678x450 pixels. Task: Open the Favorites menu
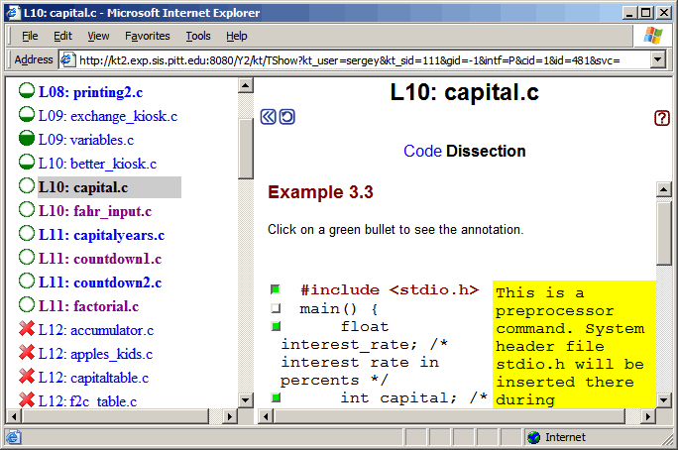148,36
